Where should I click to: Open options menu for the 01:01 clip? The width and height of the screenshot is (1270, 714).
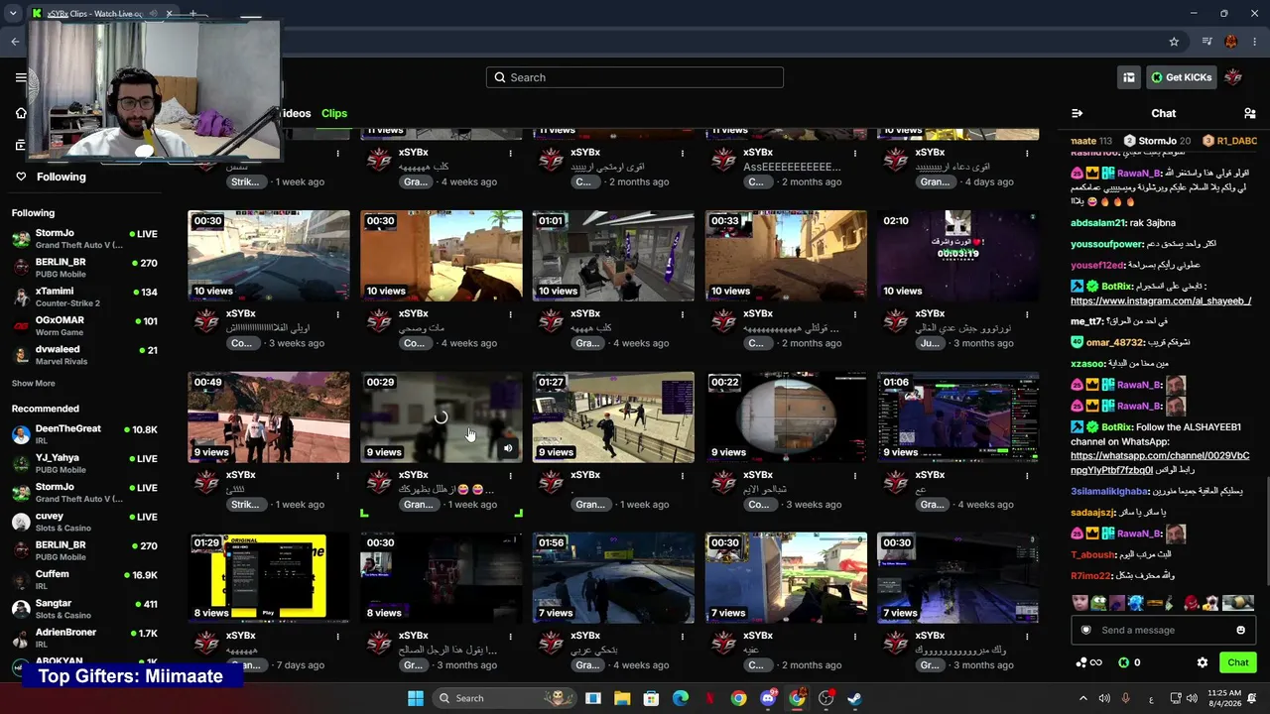tap(683, 314)
